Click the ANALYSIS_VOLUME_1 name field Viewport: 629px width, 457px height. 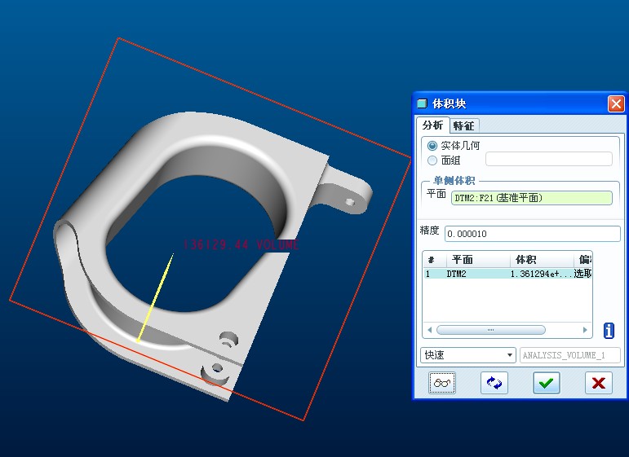coord(569,355)
